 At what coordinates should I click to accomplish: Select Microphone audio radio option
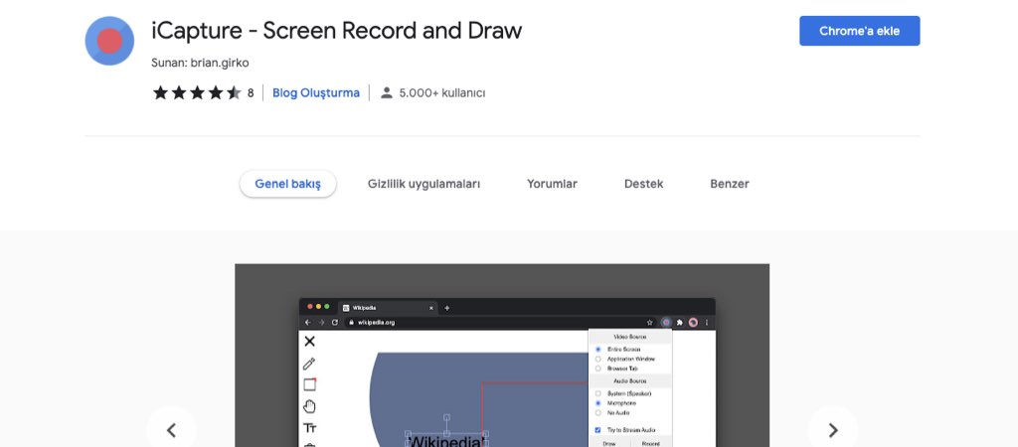pos(597,403)
